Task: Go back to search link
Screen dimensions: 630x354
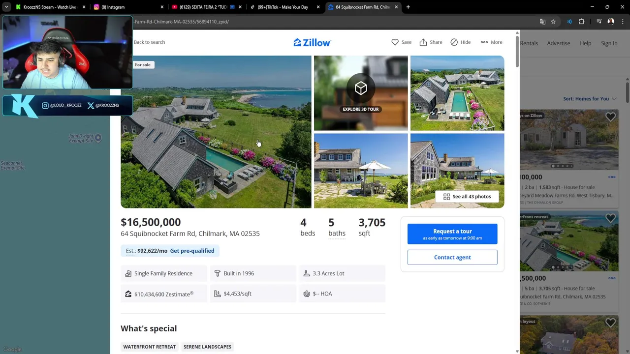Action: coord(149,42)
